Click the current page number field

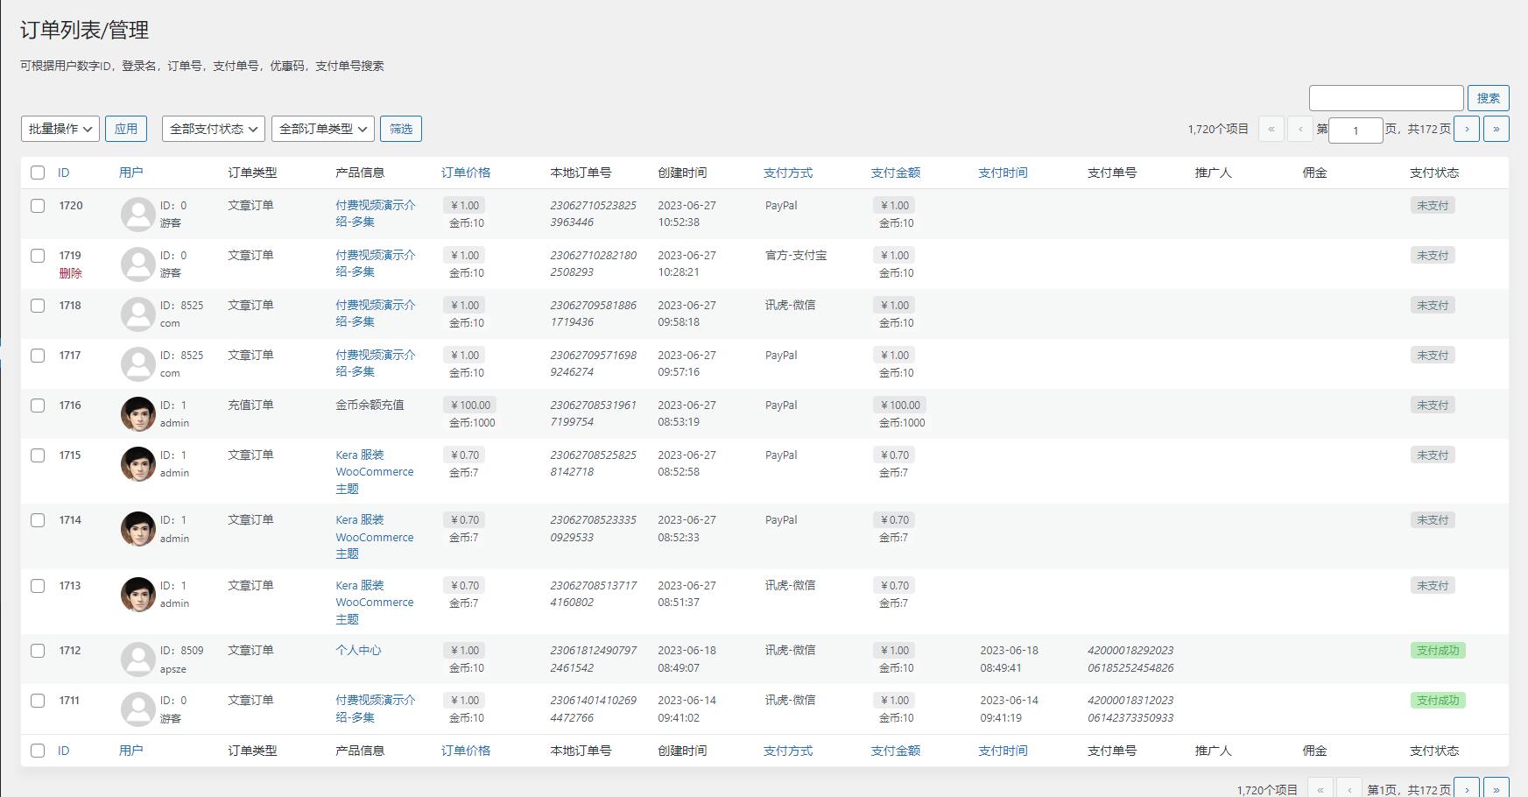click(x=1355, y=130)
